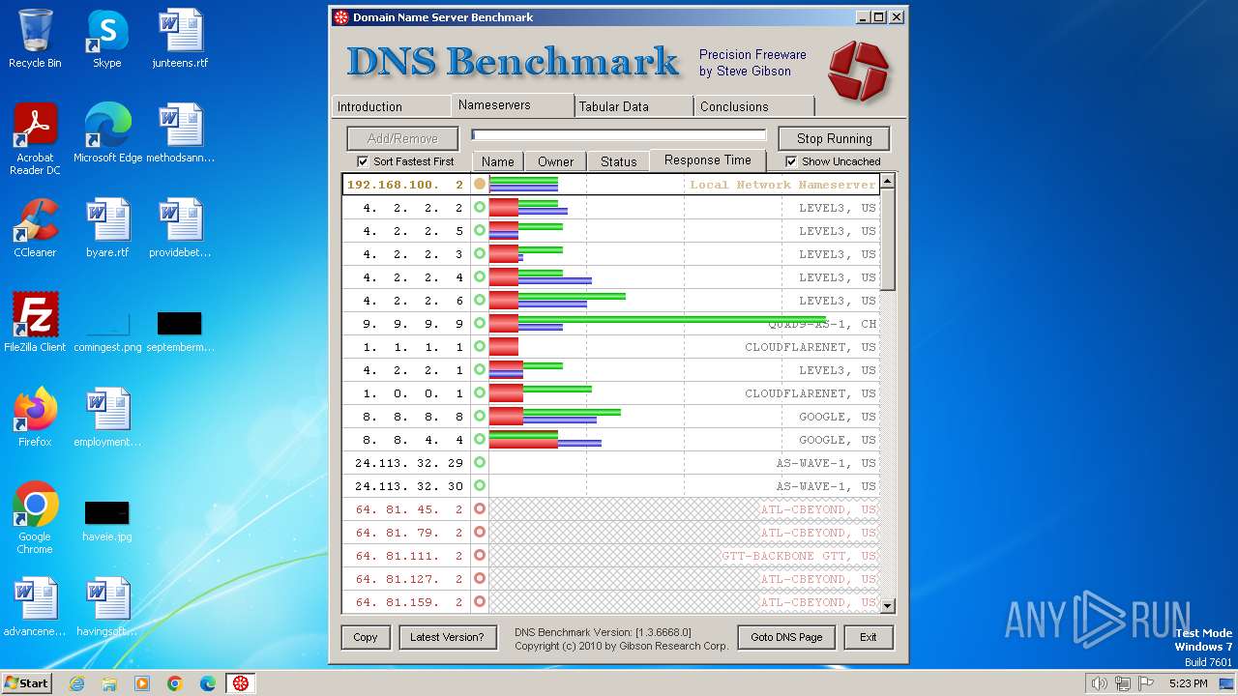Viewport: 1238px width, 696px height.
Task: Select the 64.81.159.2 ATL-CBEYOND row
Action: 610,602
